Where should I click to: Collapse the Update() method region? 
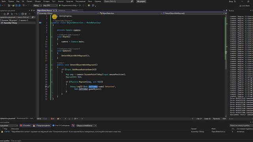click(x=52, y=51)
